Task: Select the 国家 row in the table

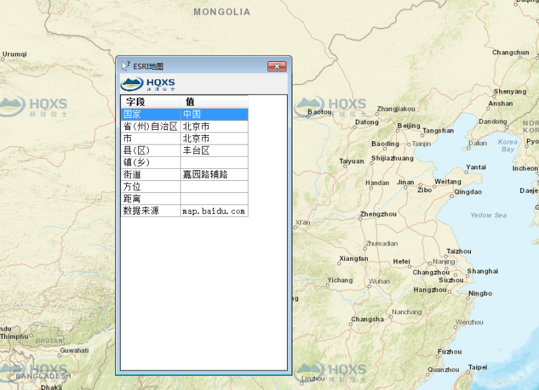Action: pyautogui.click(x=150, y=114)
